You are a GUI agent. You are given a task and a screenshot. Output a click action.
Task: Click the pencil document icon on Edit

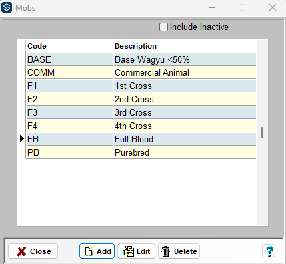pyautogui.click(x=129, y=251)
